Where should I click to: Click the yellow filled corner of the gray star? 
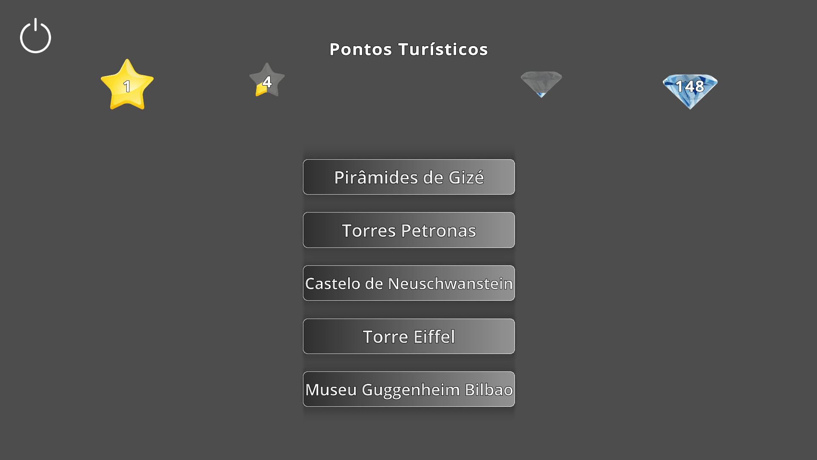pos(260,91)
